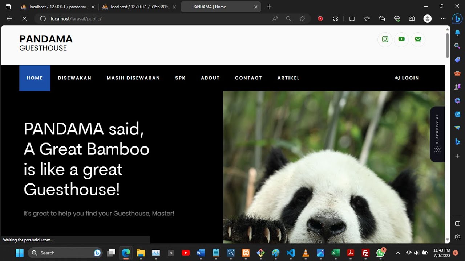Open Collections panel
This screenshot has width=465, height=261.
pos(382,19)
